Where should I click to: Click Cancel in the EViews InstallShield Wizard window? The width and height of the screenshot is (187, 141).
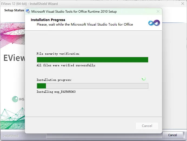(x=173, y=135)
